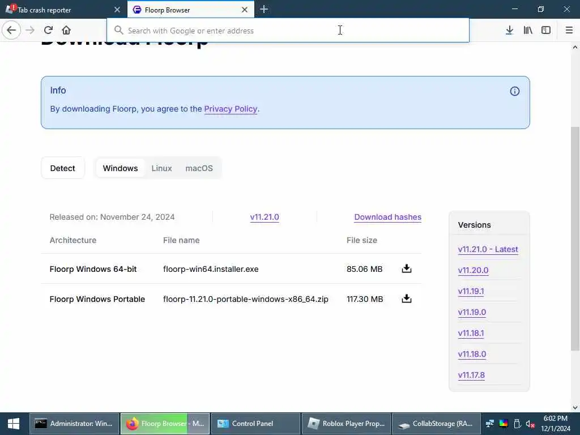
Task: Select the Floorp Browser tab
Action: click(191, 10)
